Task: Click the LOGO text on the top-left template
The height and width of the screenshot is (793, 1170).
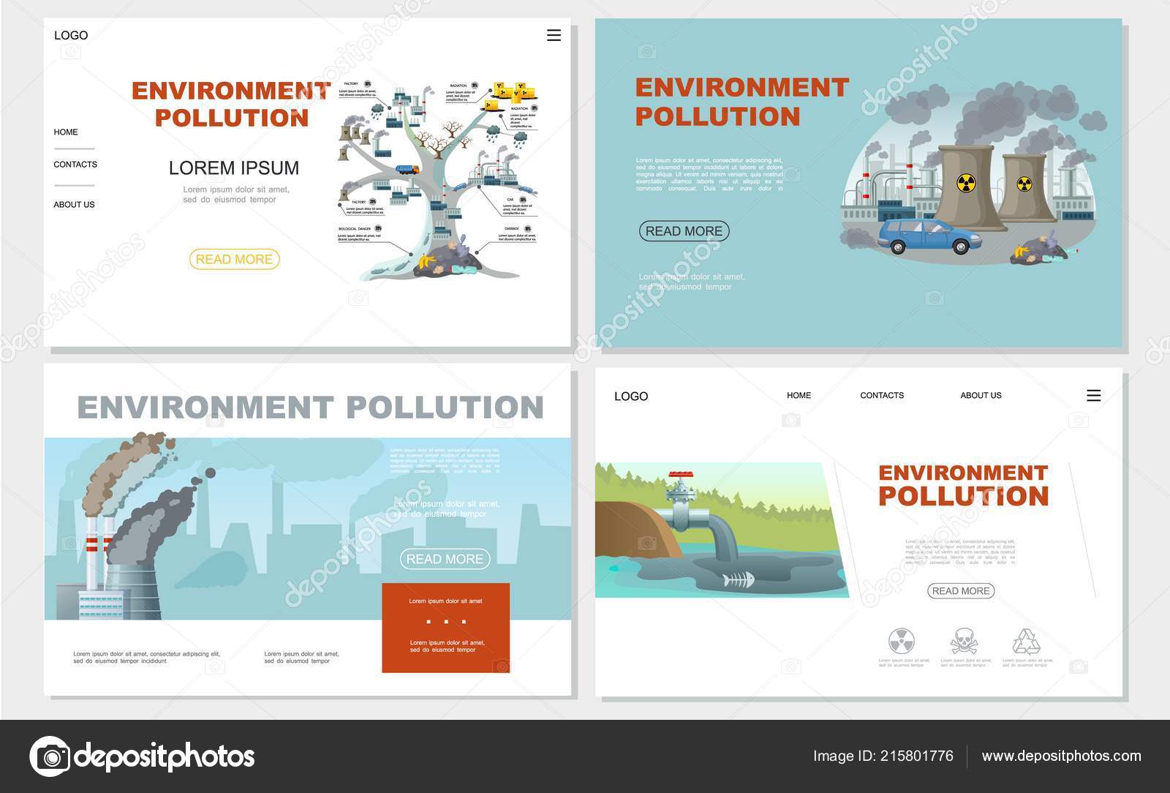Action: (71, 34)
